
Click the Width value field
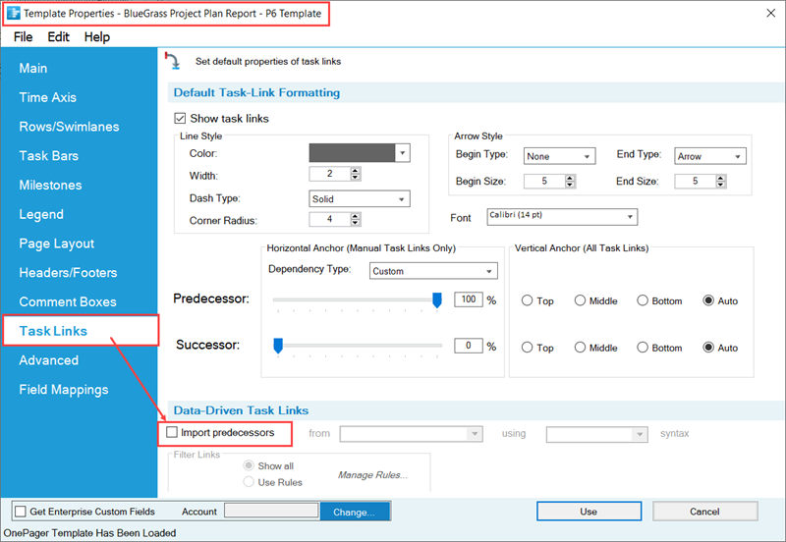pos(330,174)
